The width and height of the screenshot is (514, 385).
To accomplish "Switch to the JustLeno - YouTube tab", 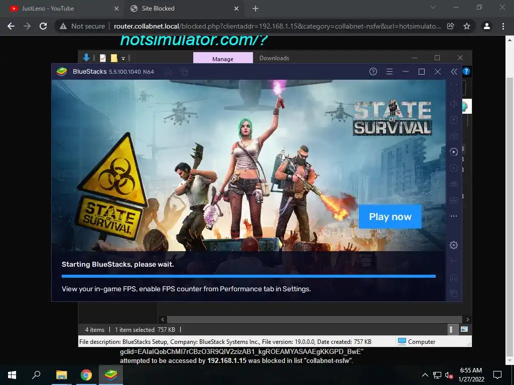I will click(62, 9).
